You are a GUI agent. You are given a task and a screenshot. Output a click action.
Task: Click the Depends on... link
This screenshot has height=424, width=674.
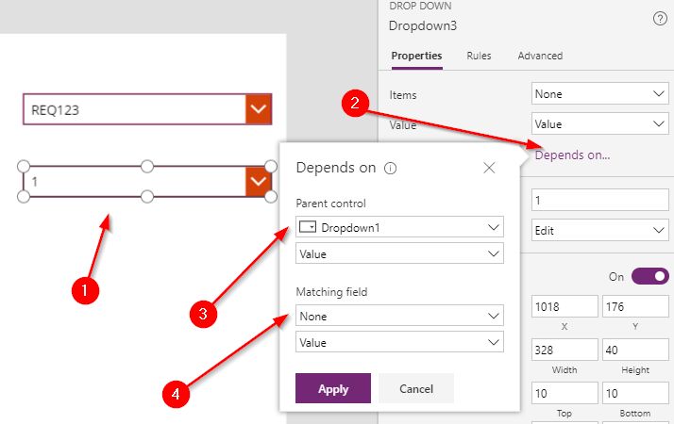[572, 155]
